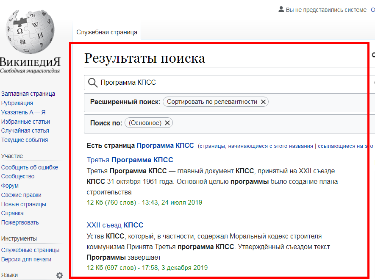Open the 'Форум' link
Screen dimensions: 375x280
pos(10,186)
